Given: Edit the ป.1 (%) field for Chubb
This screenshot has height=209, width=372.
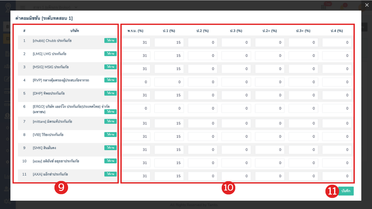Looking at the screenshot, I should tap(169, 42).
